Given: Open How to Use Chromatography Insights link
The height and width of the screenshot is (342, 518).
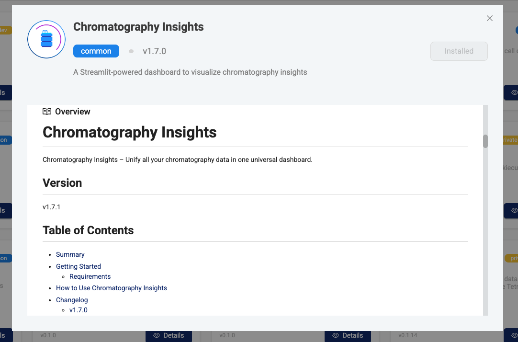Looking at the screenshot, I should (112, 288).
